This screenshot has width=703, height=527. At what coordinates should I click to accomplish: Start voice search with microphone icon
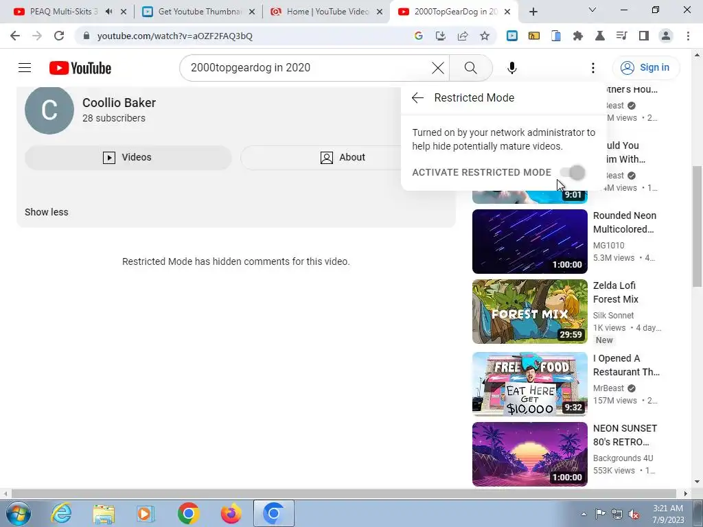pos(511,68)
